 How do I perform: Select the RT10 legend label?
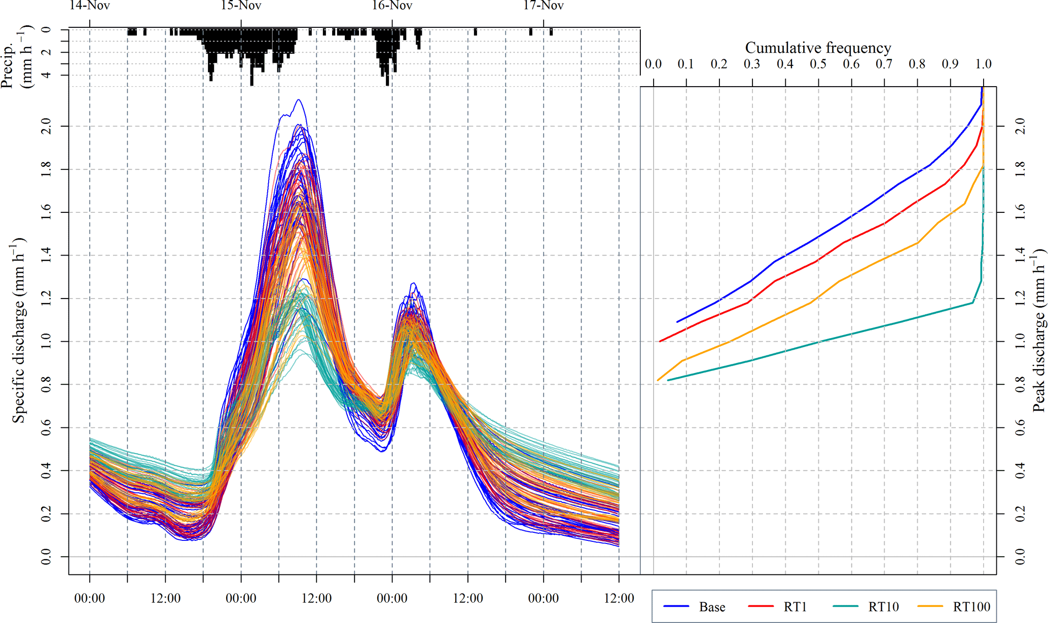883,607
